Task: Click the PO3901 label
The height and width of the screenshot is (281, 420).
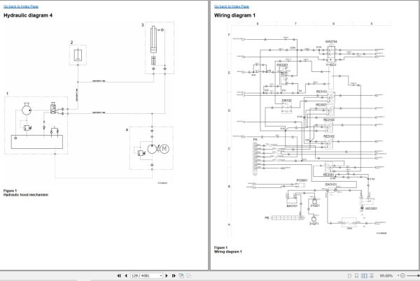Action: coord(302,180)
